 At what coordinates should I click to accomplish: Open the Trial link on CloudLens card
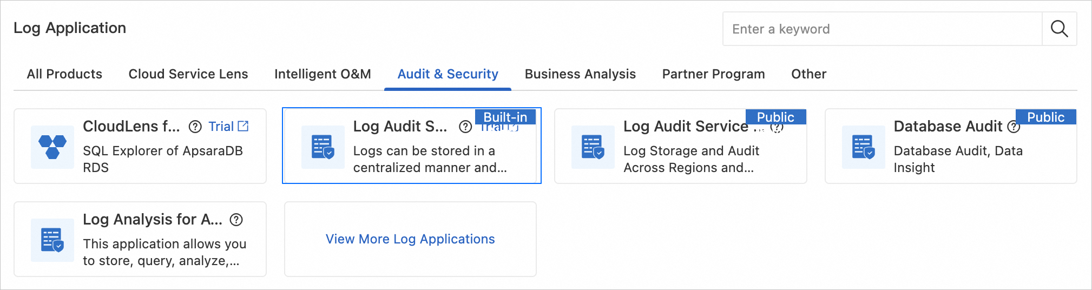[x=228, y=127]
